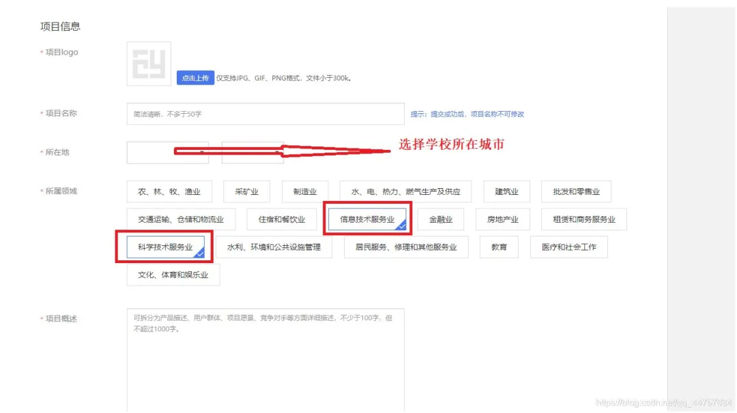
Task: Click the 项目名称 text input field
Action: coord(265,114)
